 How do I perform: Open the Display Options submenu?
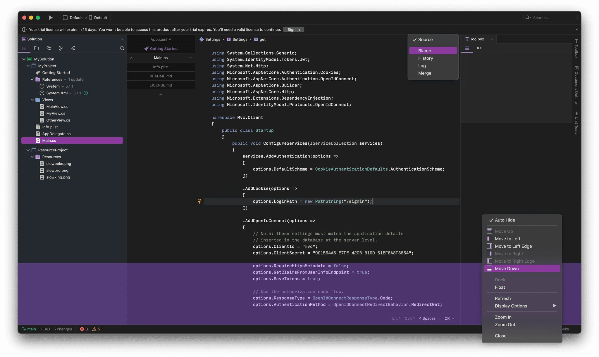pyautogui.click(x=522, y=306)
